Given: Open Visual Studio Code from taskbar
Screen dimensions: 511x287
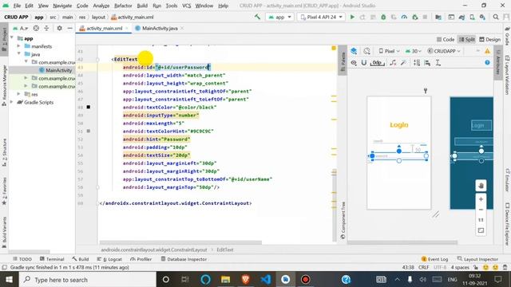Looking at the screenshot, I should tap(266, 280).
